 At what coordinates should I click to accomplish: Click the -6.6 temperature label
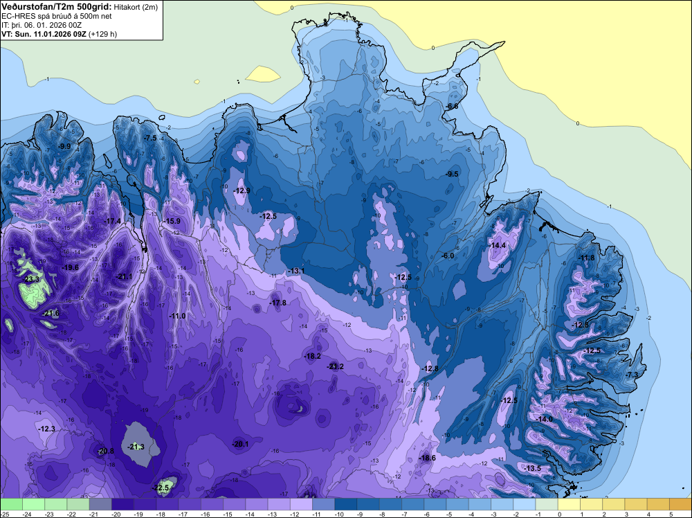click(x=453, y=107)
